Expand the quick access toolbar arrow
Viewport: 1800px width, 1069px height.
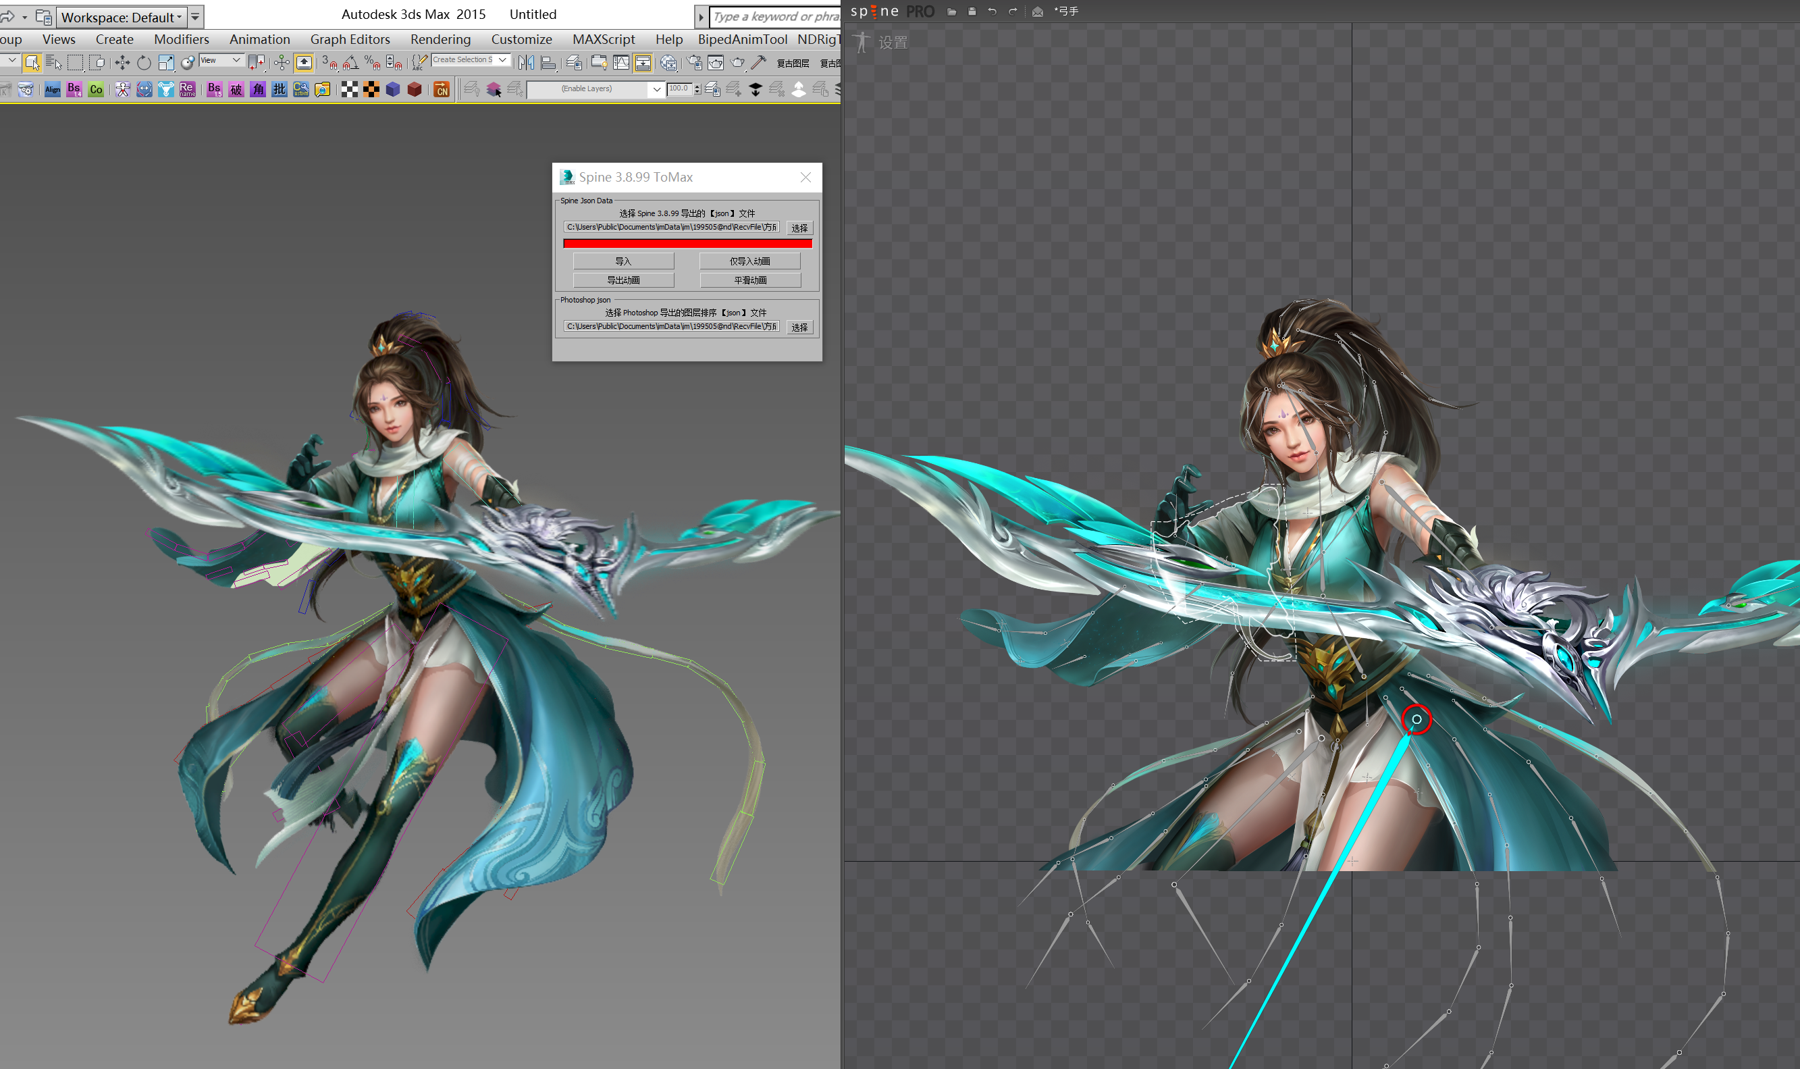195,17
